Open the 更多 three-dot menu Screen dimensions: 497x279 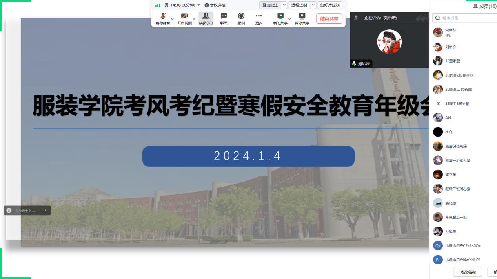pos(259,16)
